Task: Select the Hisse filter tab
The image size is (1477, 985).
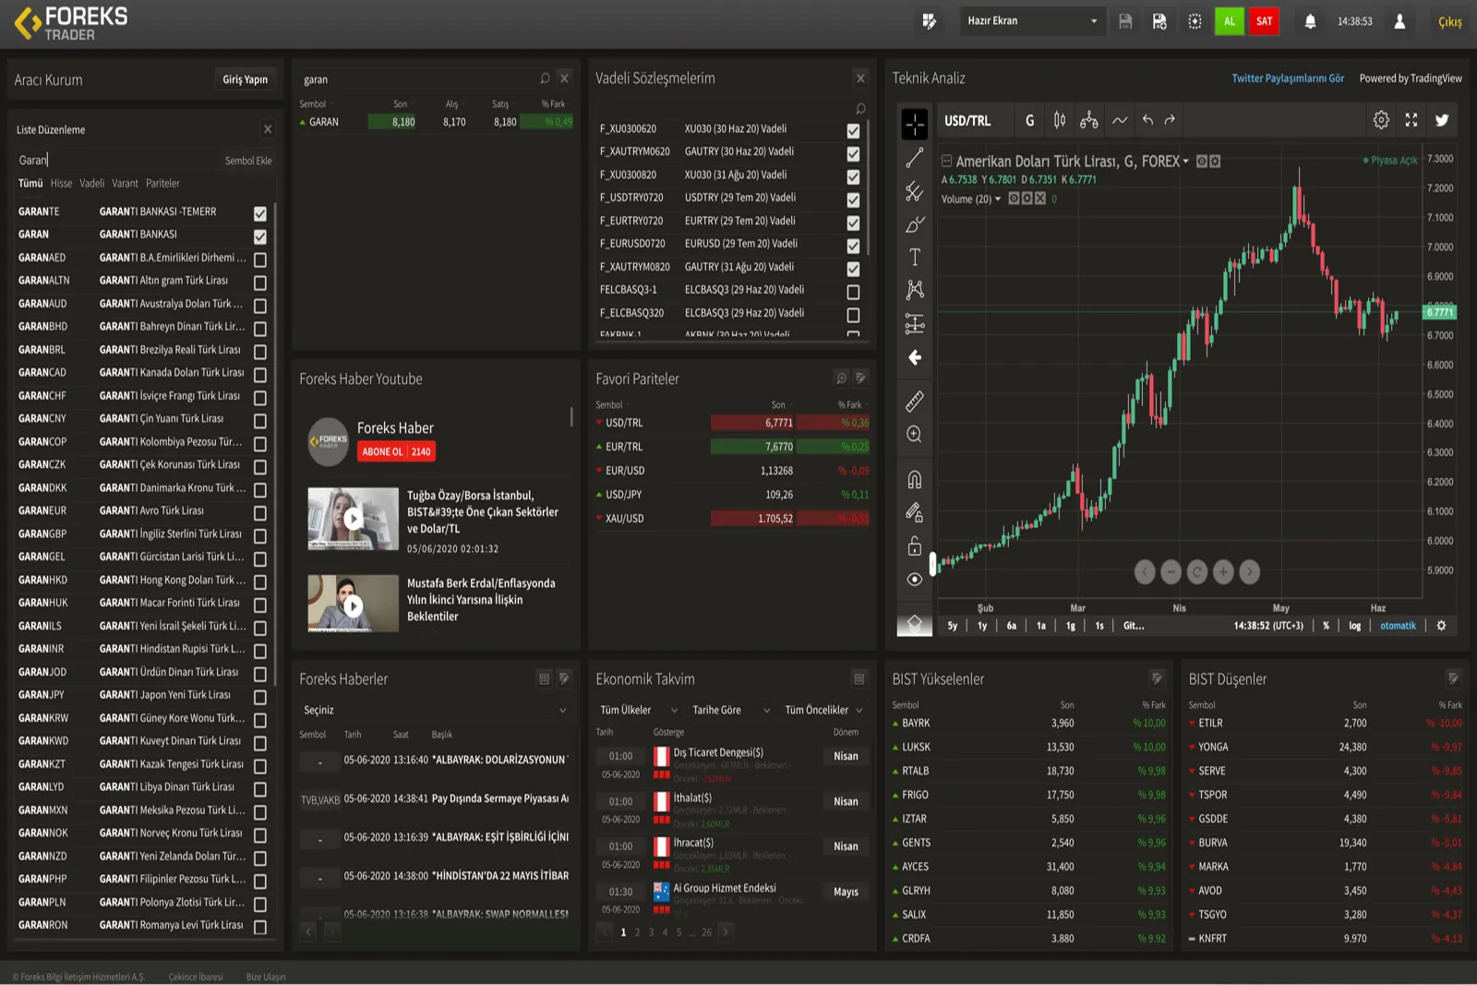Action: point(61,184)
